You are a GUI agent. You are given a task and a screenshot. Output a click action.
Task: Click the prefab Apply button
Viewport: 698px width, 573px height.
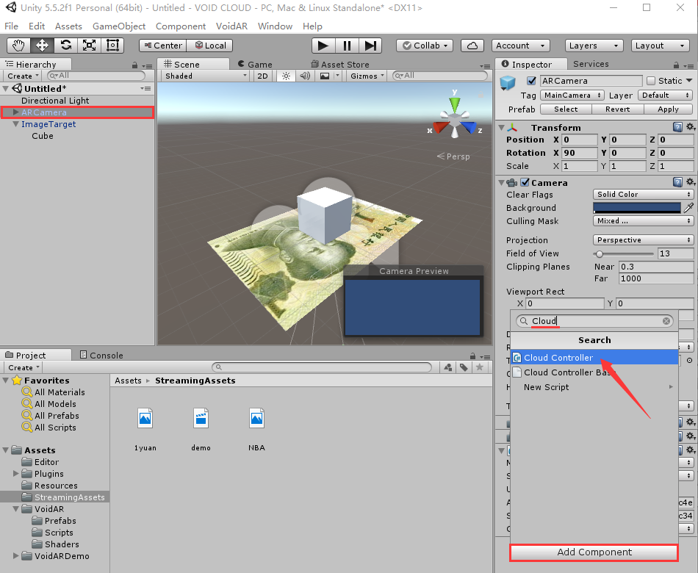[x=668, y=109]
